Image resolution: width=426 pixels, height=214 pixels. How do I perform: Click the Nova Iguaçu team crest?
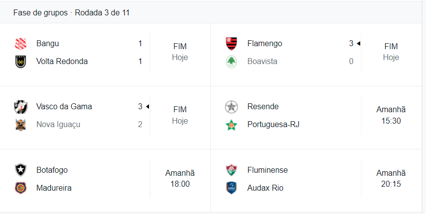pos(20,125)
